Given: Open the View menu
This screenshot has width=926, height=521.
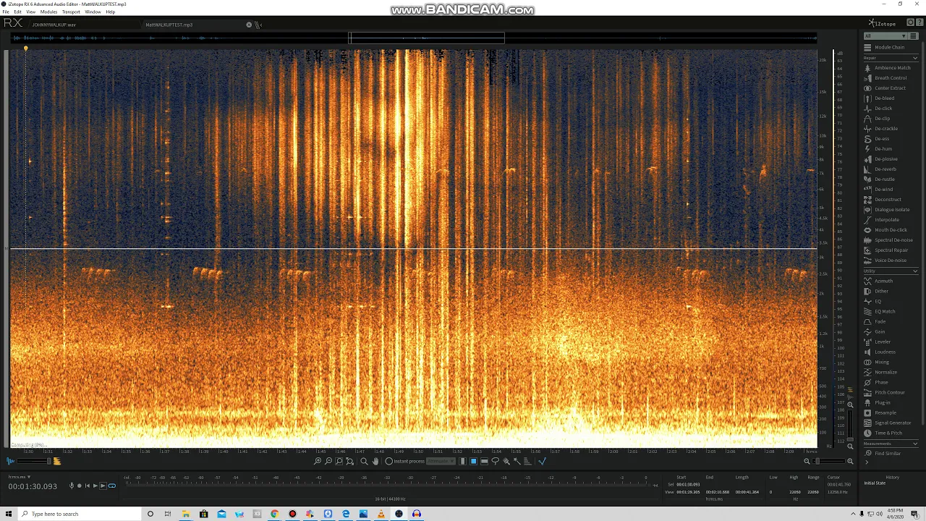Looking at the screenshot, I should [30, 12].
